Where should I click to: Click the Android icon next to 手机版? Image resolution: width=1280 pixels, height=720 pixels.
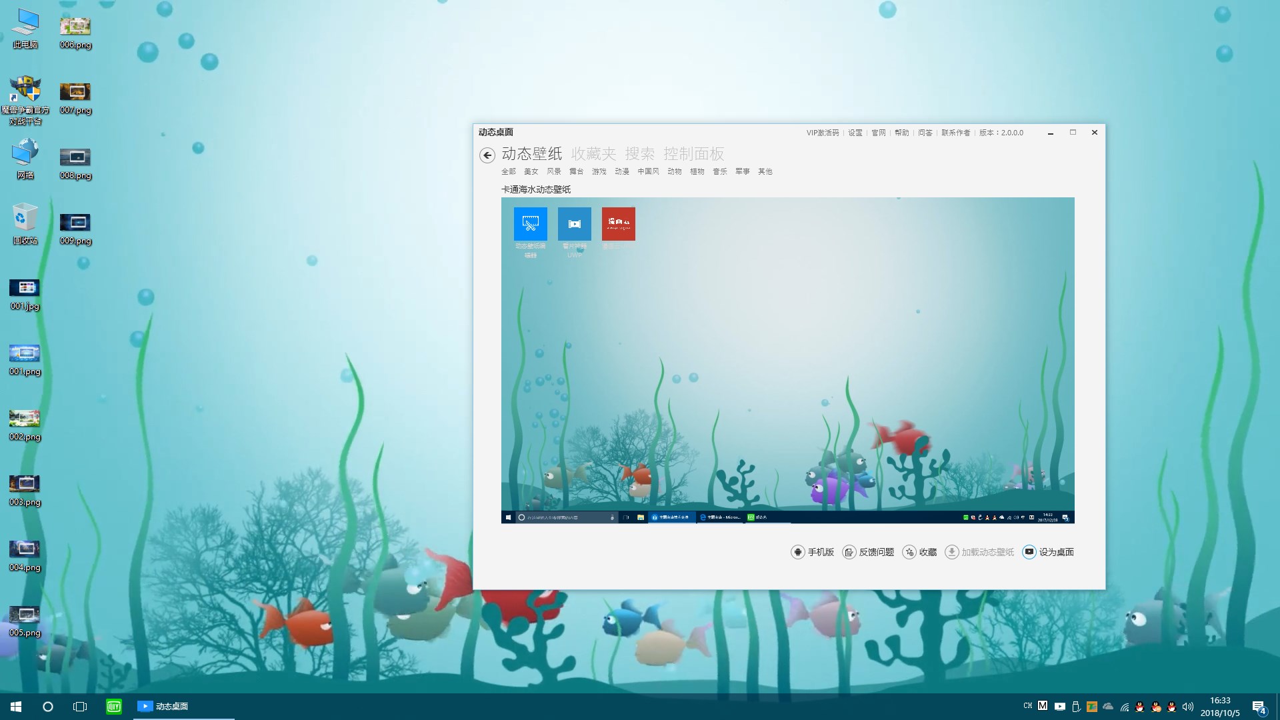[797, 552]
